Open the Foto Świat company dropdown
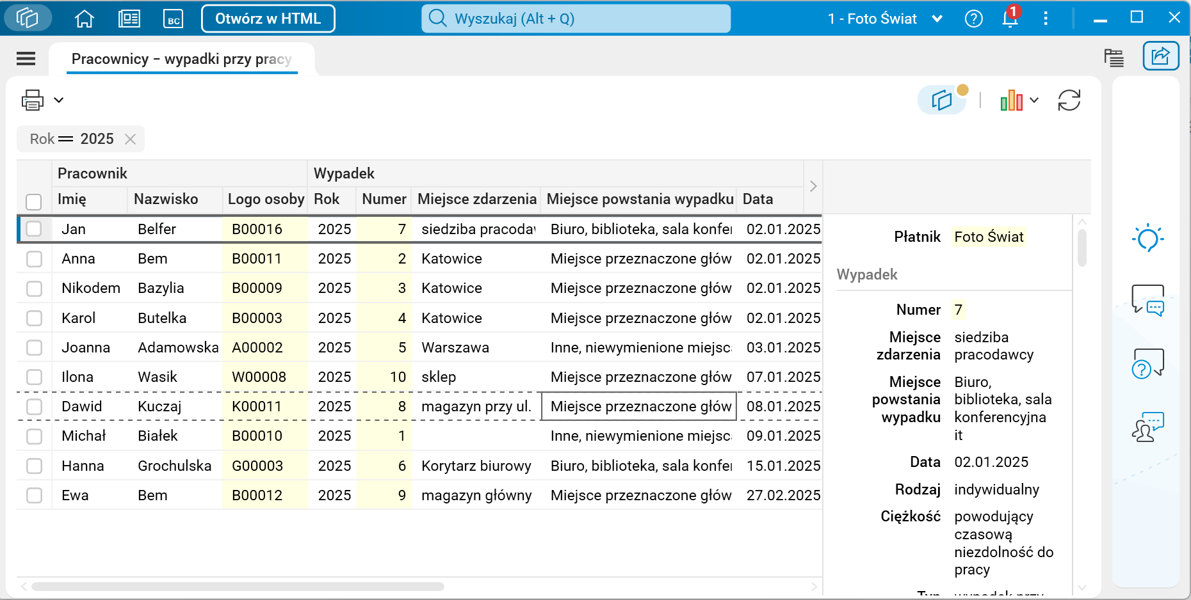 point(885,19)
